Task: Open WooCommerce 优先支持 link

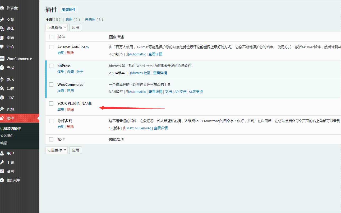Action: click(x=196, y=92)
